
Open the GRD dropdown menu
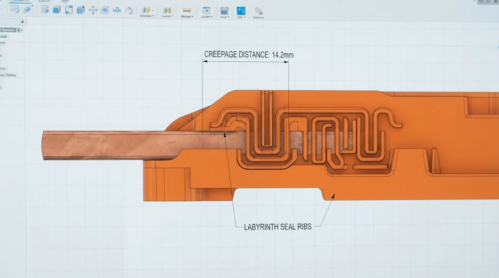[x=244, y=17]
